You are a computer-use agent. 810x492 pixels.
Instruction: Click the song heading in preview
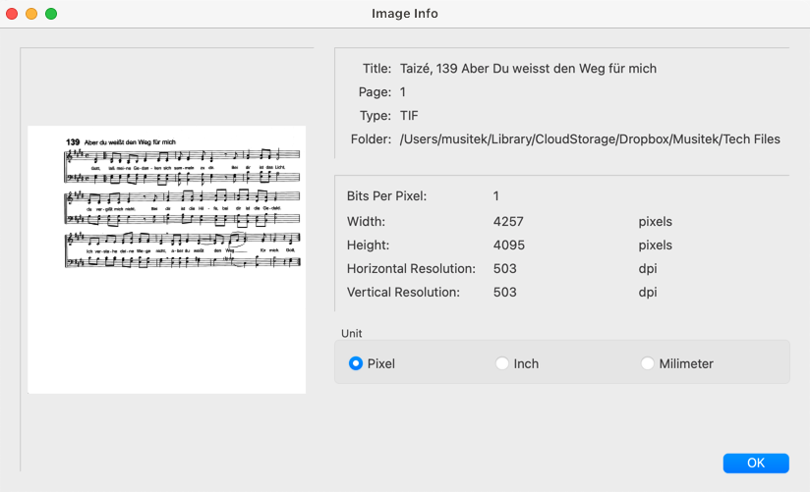point(121,142)
